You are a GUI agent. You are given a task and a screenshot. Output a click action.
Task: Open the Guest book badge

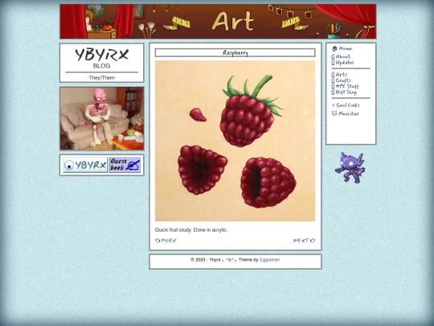tap(125, 165)
